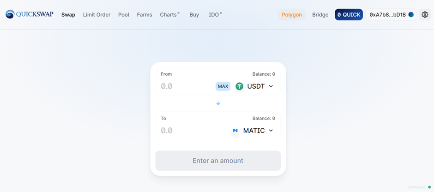This screenshot has height=192, width=434.
Task: Switch to the Limit Order tab
Action: click(x=96, y=15)
